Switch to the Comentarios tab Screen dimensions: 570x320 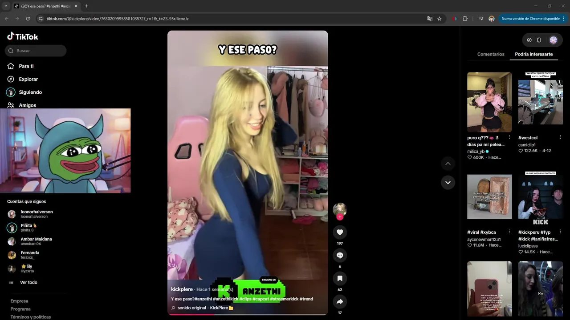tap(491, 54)
